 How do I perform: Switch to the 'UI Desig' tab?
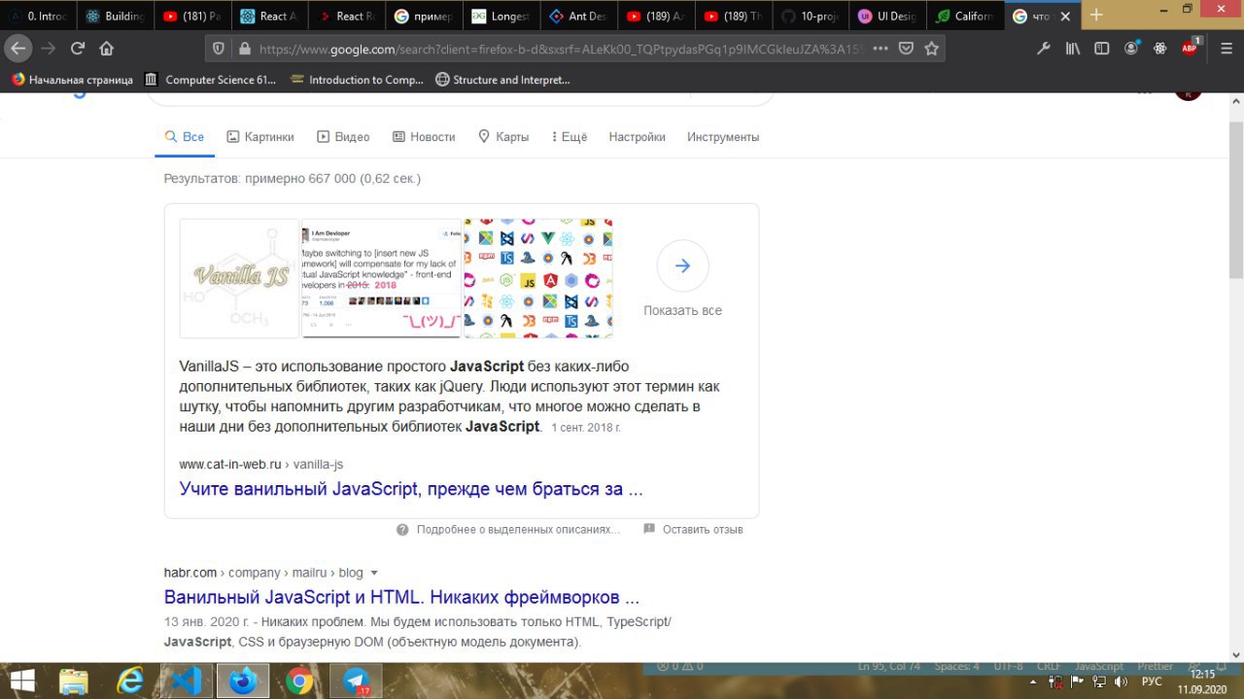887,16
